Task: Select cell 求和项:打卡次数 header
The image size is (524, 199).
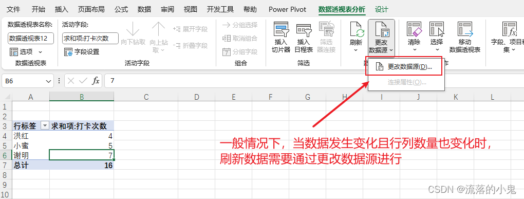Action: 82,126
